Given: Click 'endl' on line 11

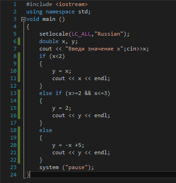Looking at the screenshot, I should [x=101, y=78].
